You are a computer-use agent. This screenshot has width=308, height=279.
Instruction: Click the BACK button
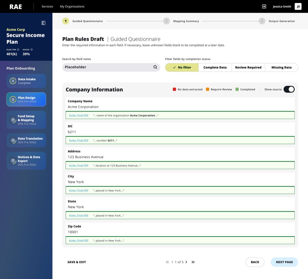tap(255, 262)
